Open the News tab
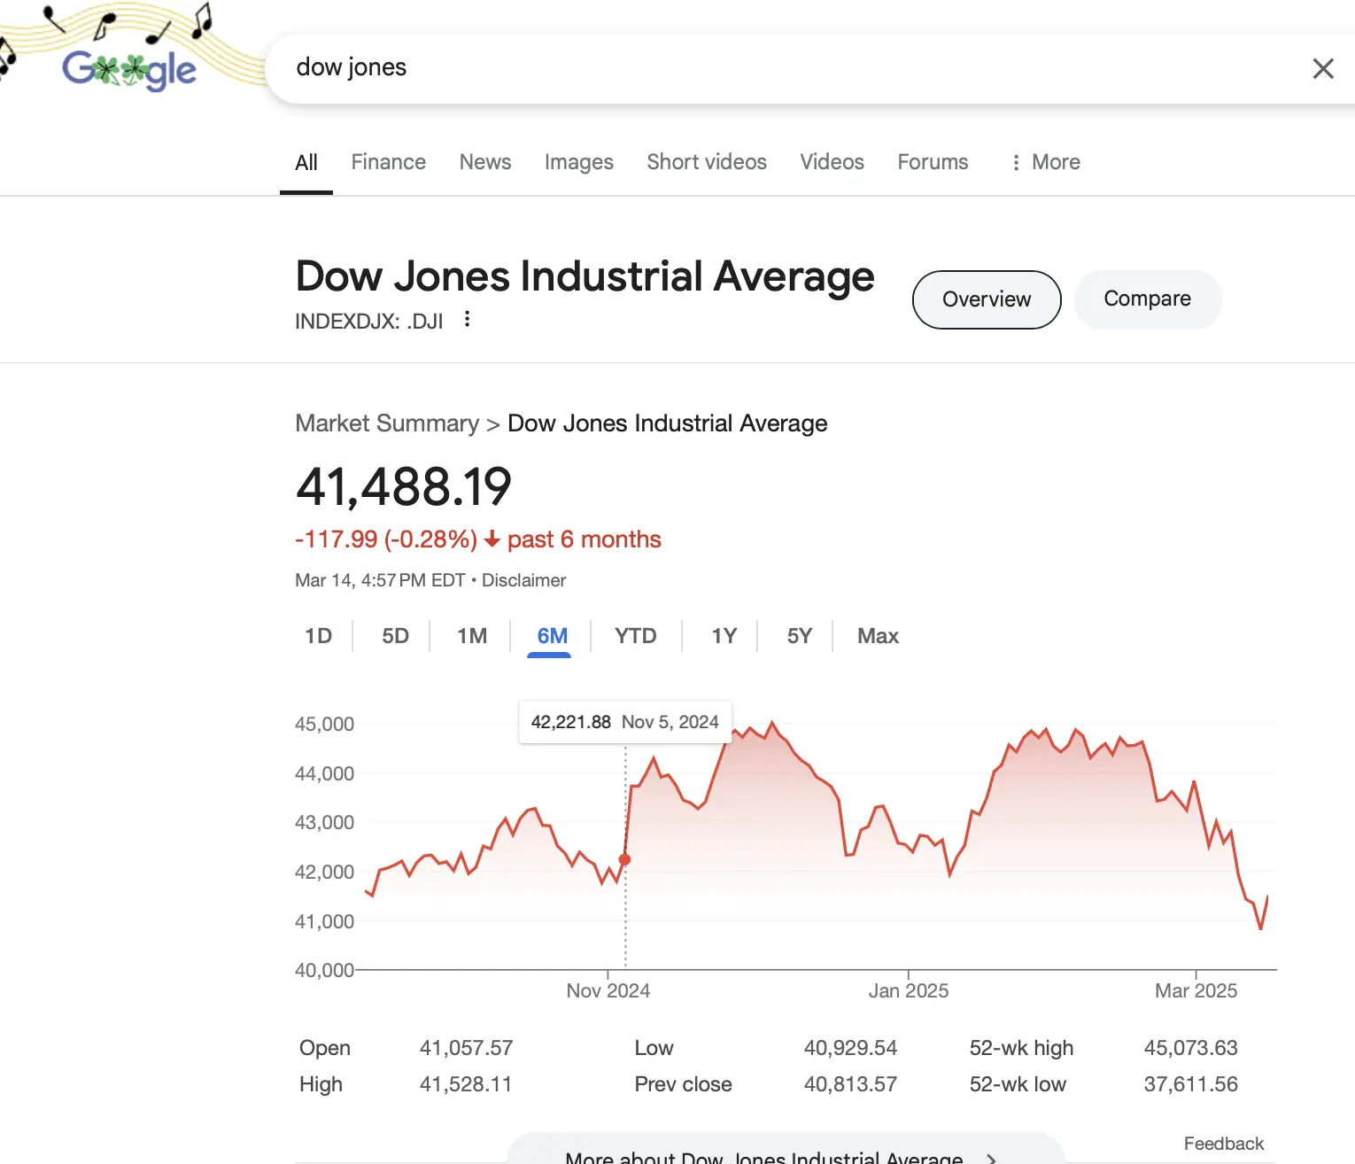Viewport: 1355px width, 1164px height. point(484,162)
